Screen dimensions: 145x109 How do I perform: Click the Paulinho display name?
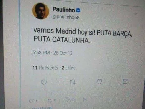(64, 9)
